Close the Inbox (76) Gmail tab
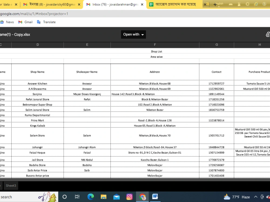The width and height of the screenshot is (270, 202). click(x=142, y=5)
